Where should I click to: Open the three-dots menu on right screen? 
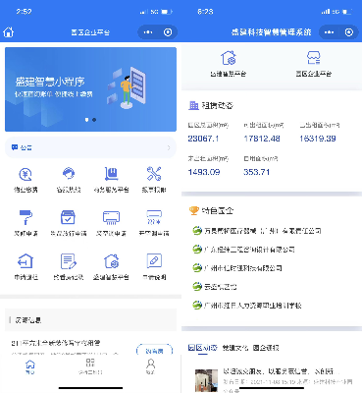pyautogui.click(x=330, y=32)
